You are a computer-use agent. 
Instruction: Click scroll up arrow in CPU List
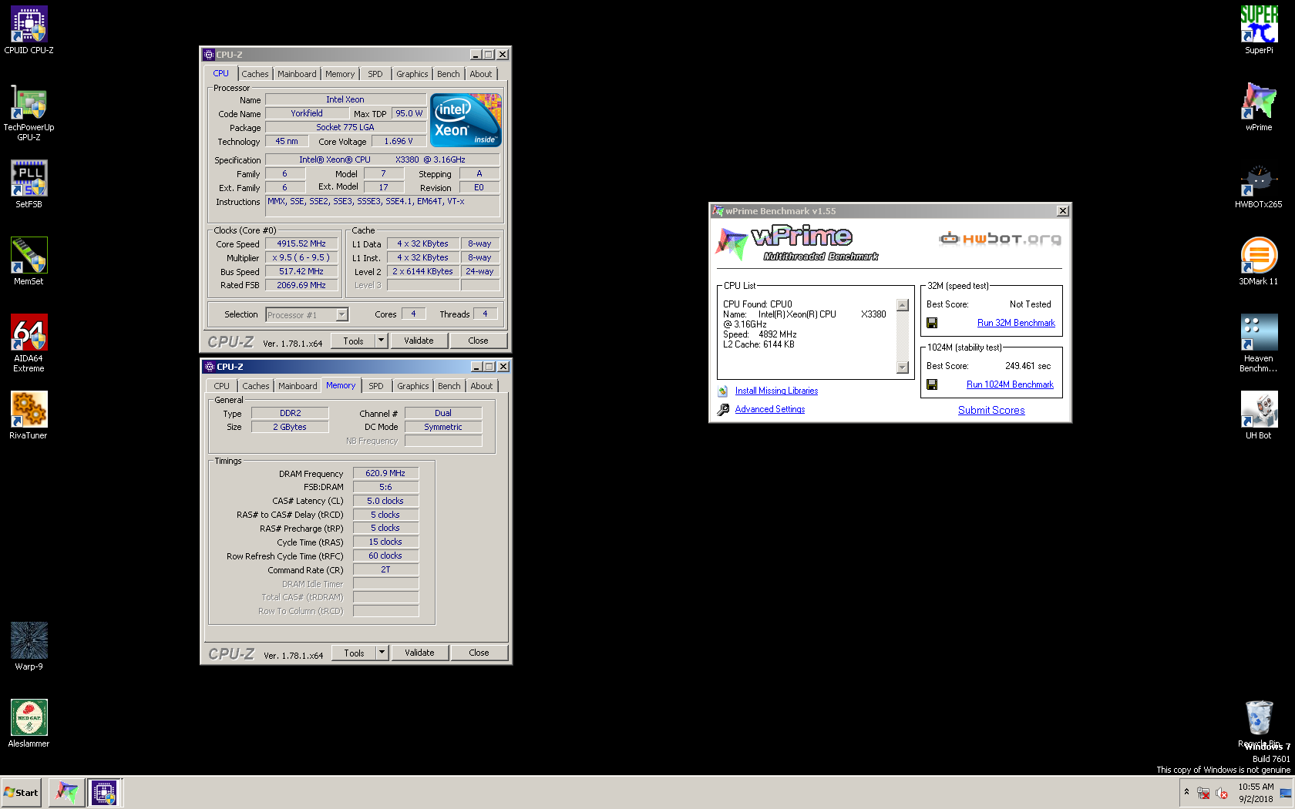903,305
